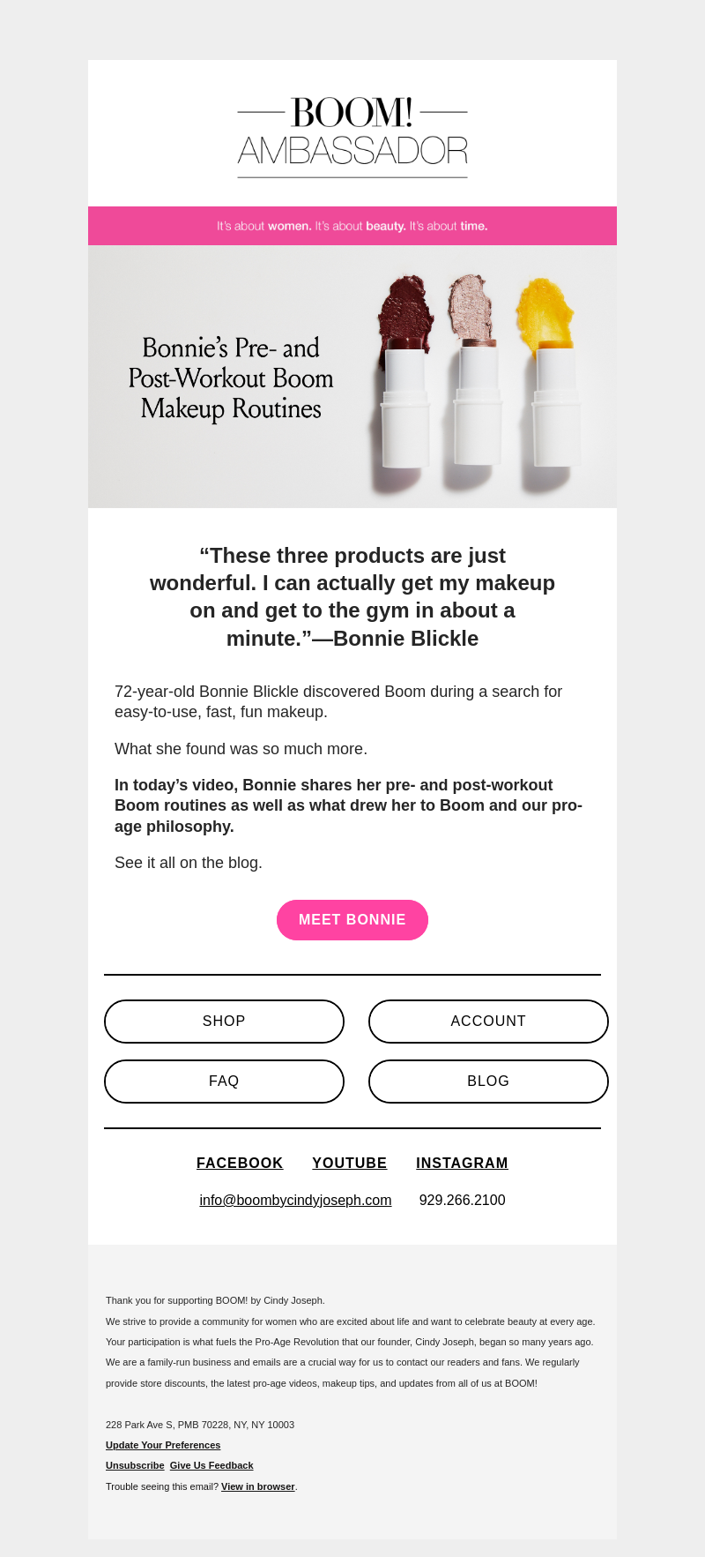The height and width of the screenshot is (1557, 705).
Task: Click the BOOM! Ambassador logo
Action: point(352,136)
